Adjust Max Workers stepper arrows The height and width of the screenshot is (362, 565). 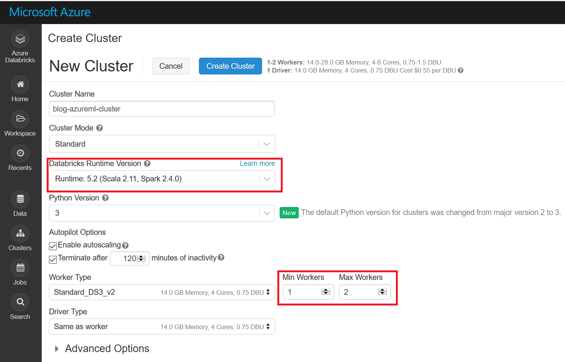point(383,292)
